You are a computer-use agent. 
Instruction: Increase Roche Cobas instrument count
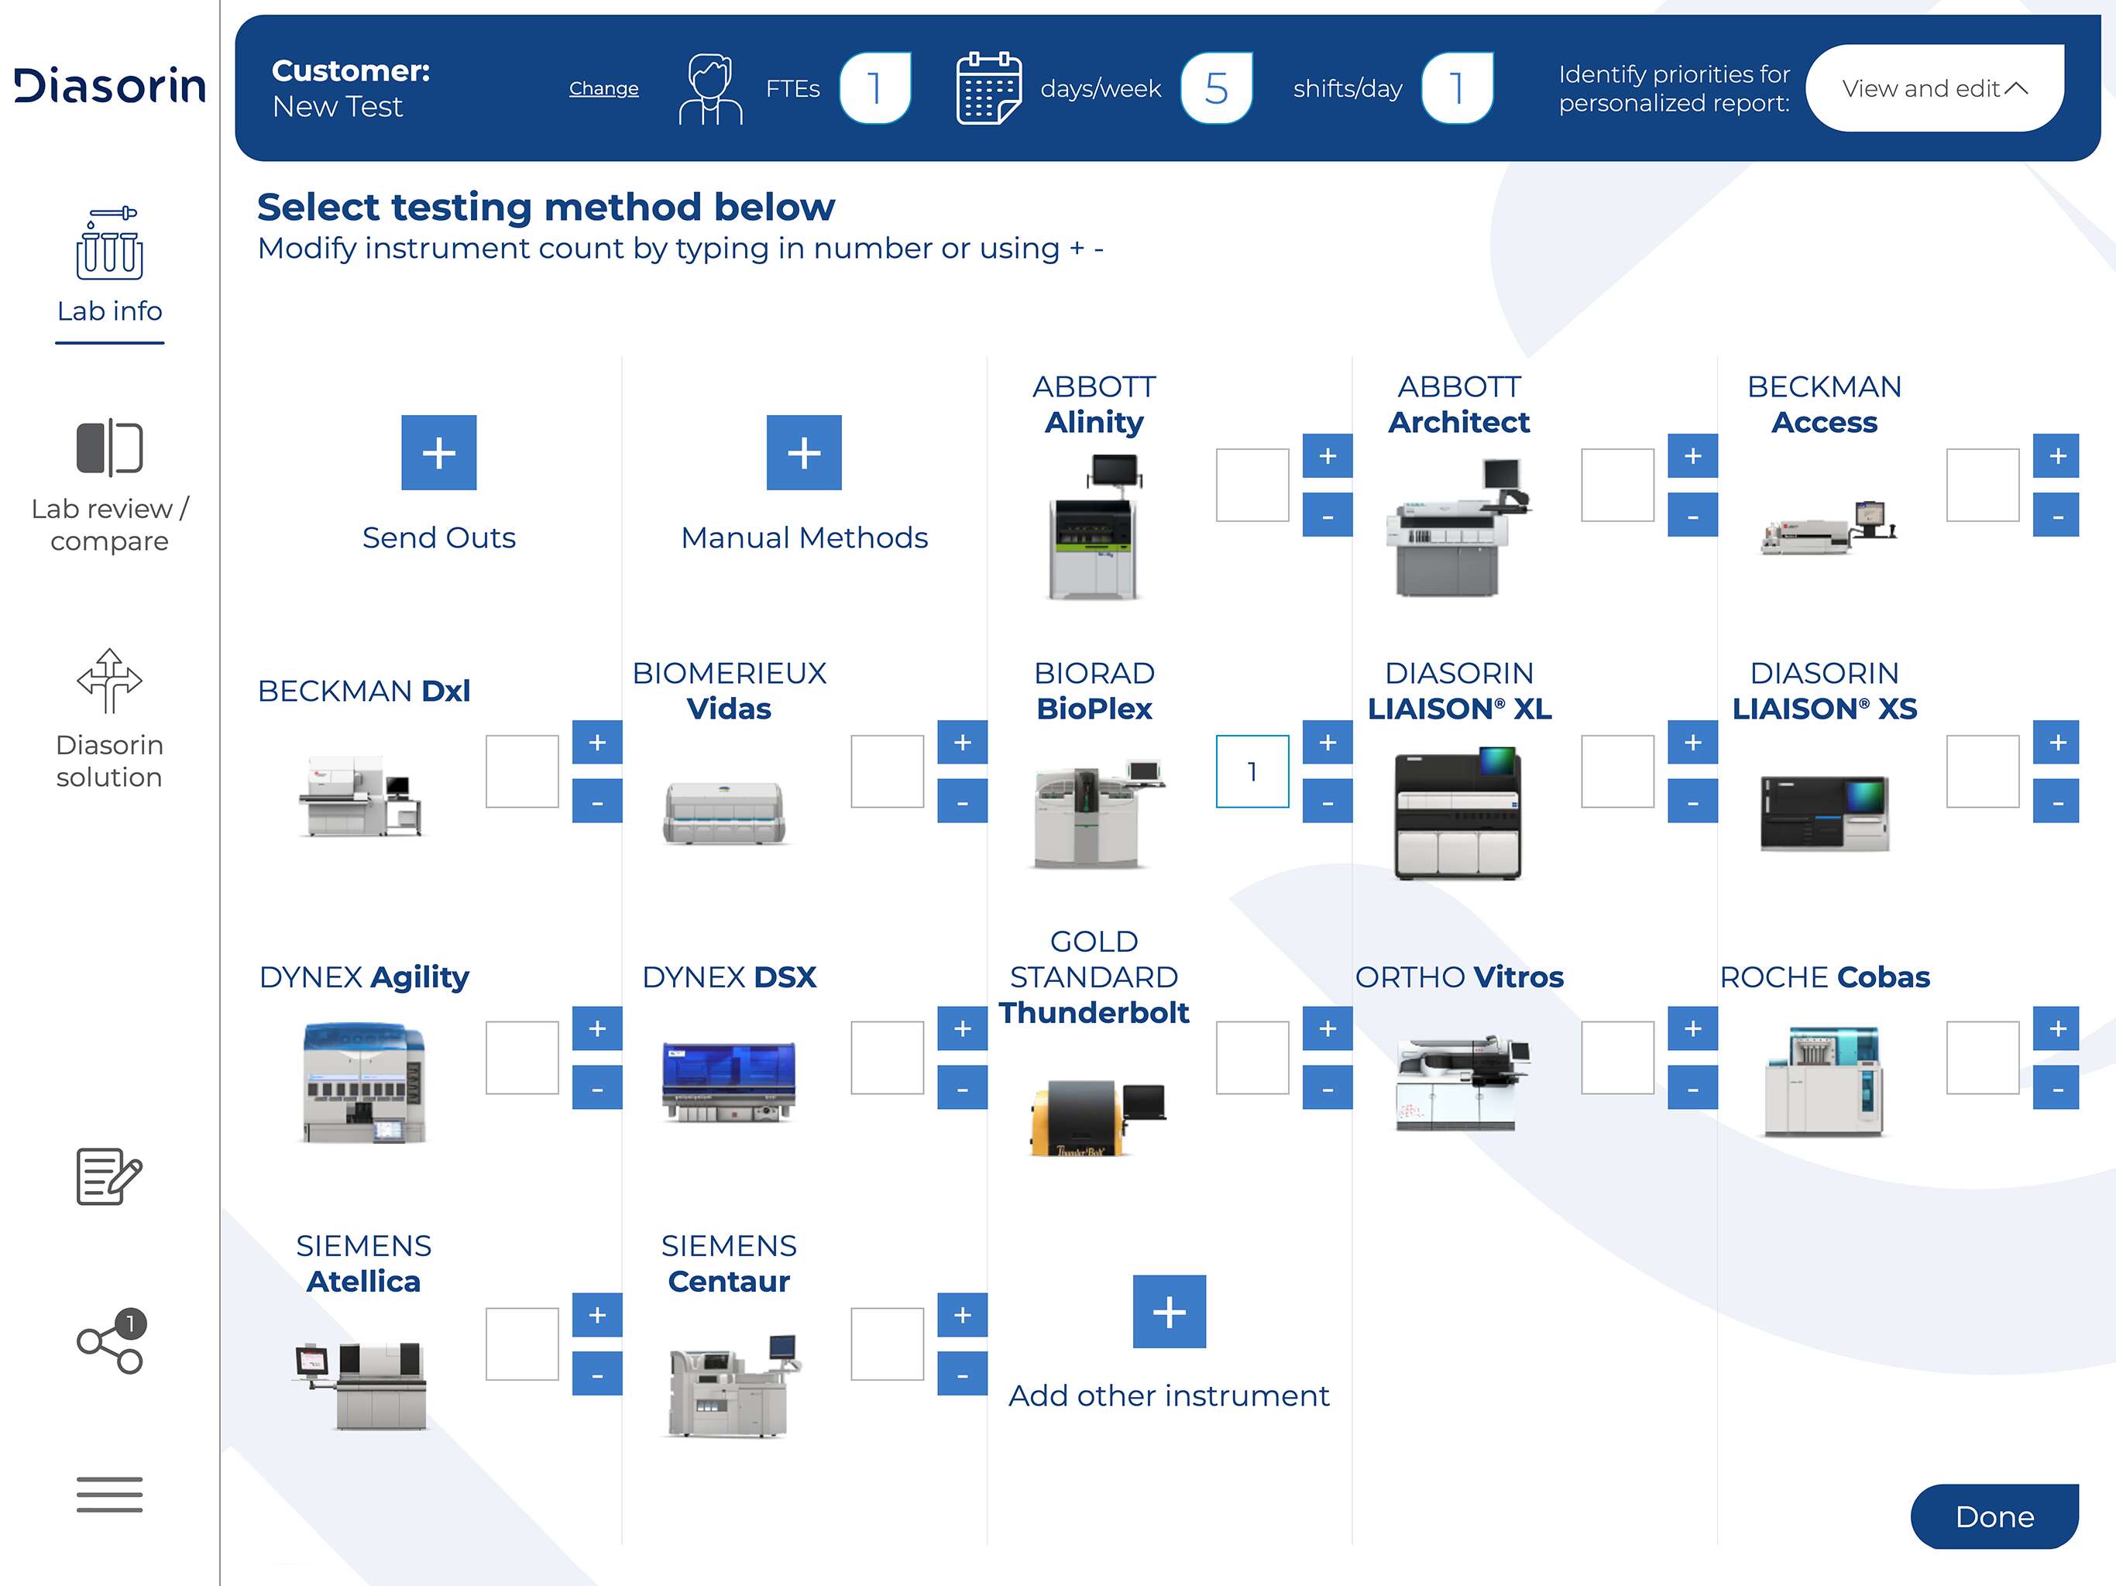[2056, 1028]
